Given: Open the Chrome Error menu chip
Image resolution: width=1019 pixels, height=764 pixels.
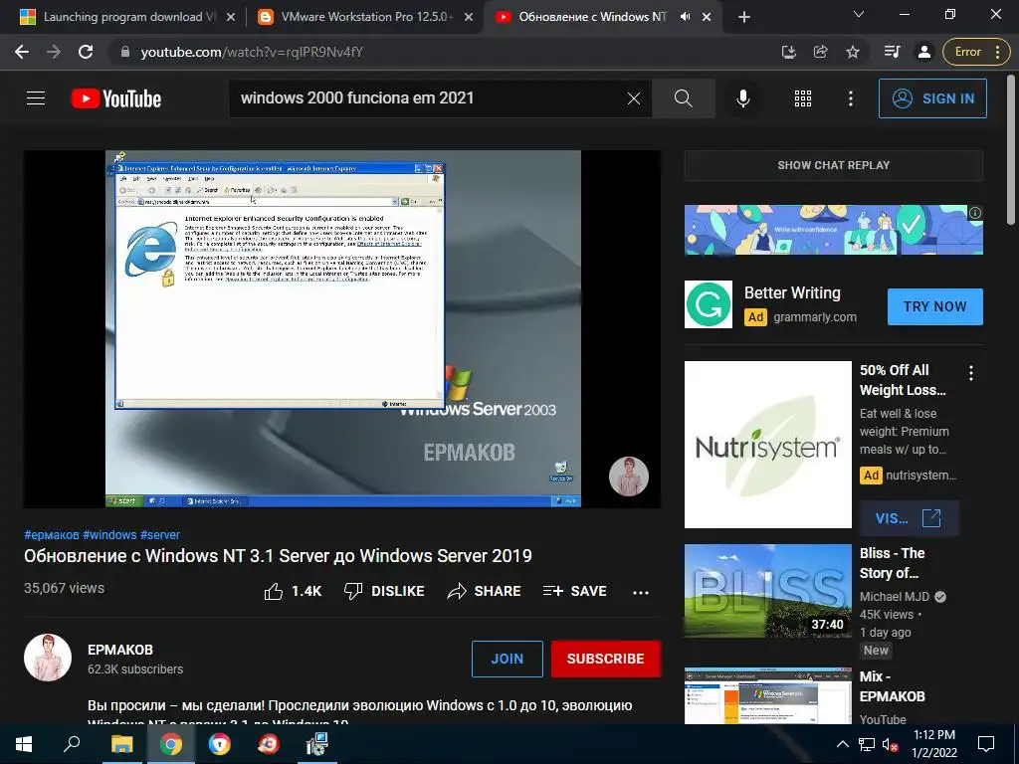Looking at the screenshot, I should (x=976, y=52).
